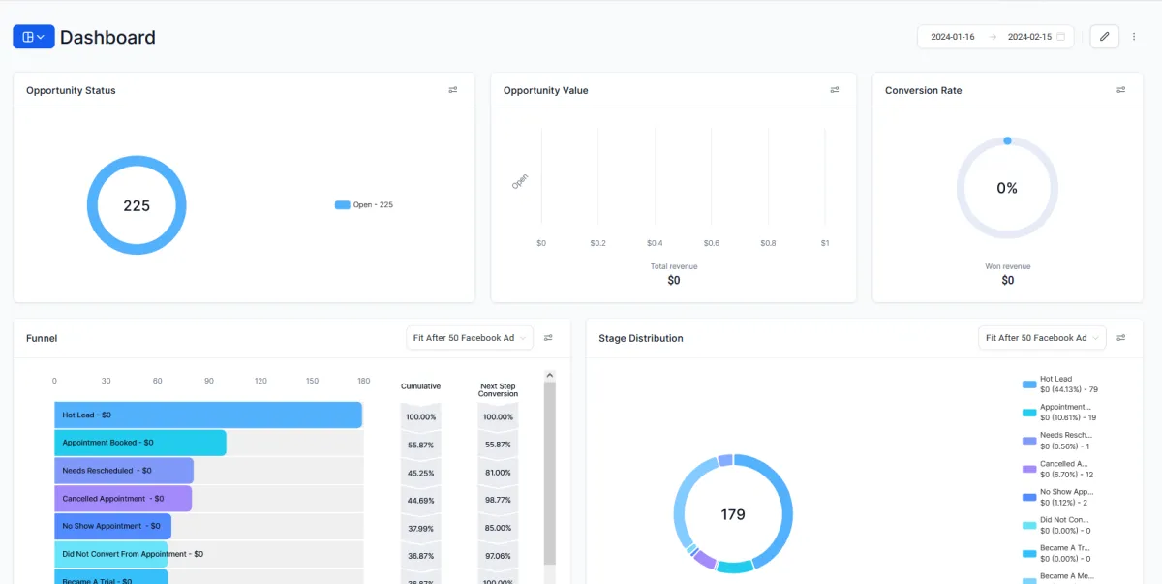Click the calendar icon in date range
Screen dimensions: 1162x584
tap(1061, 37)
